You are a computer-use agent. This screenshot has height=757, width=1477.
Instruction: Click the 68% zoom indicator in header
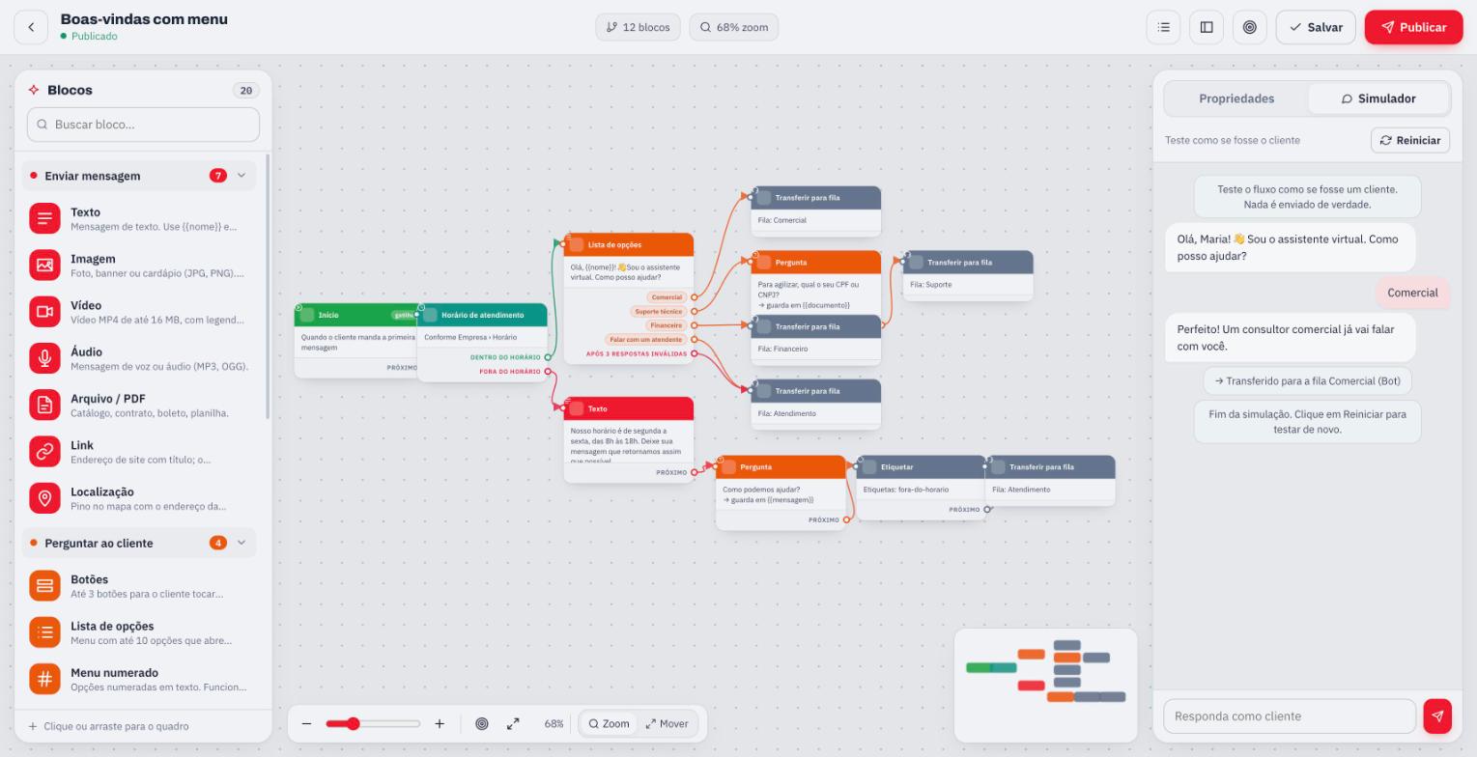735,27
